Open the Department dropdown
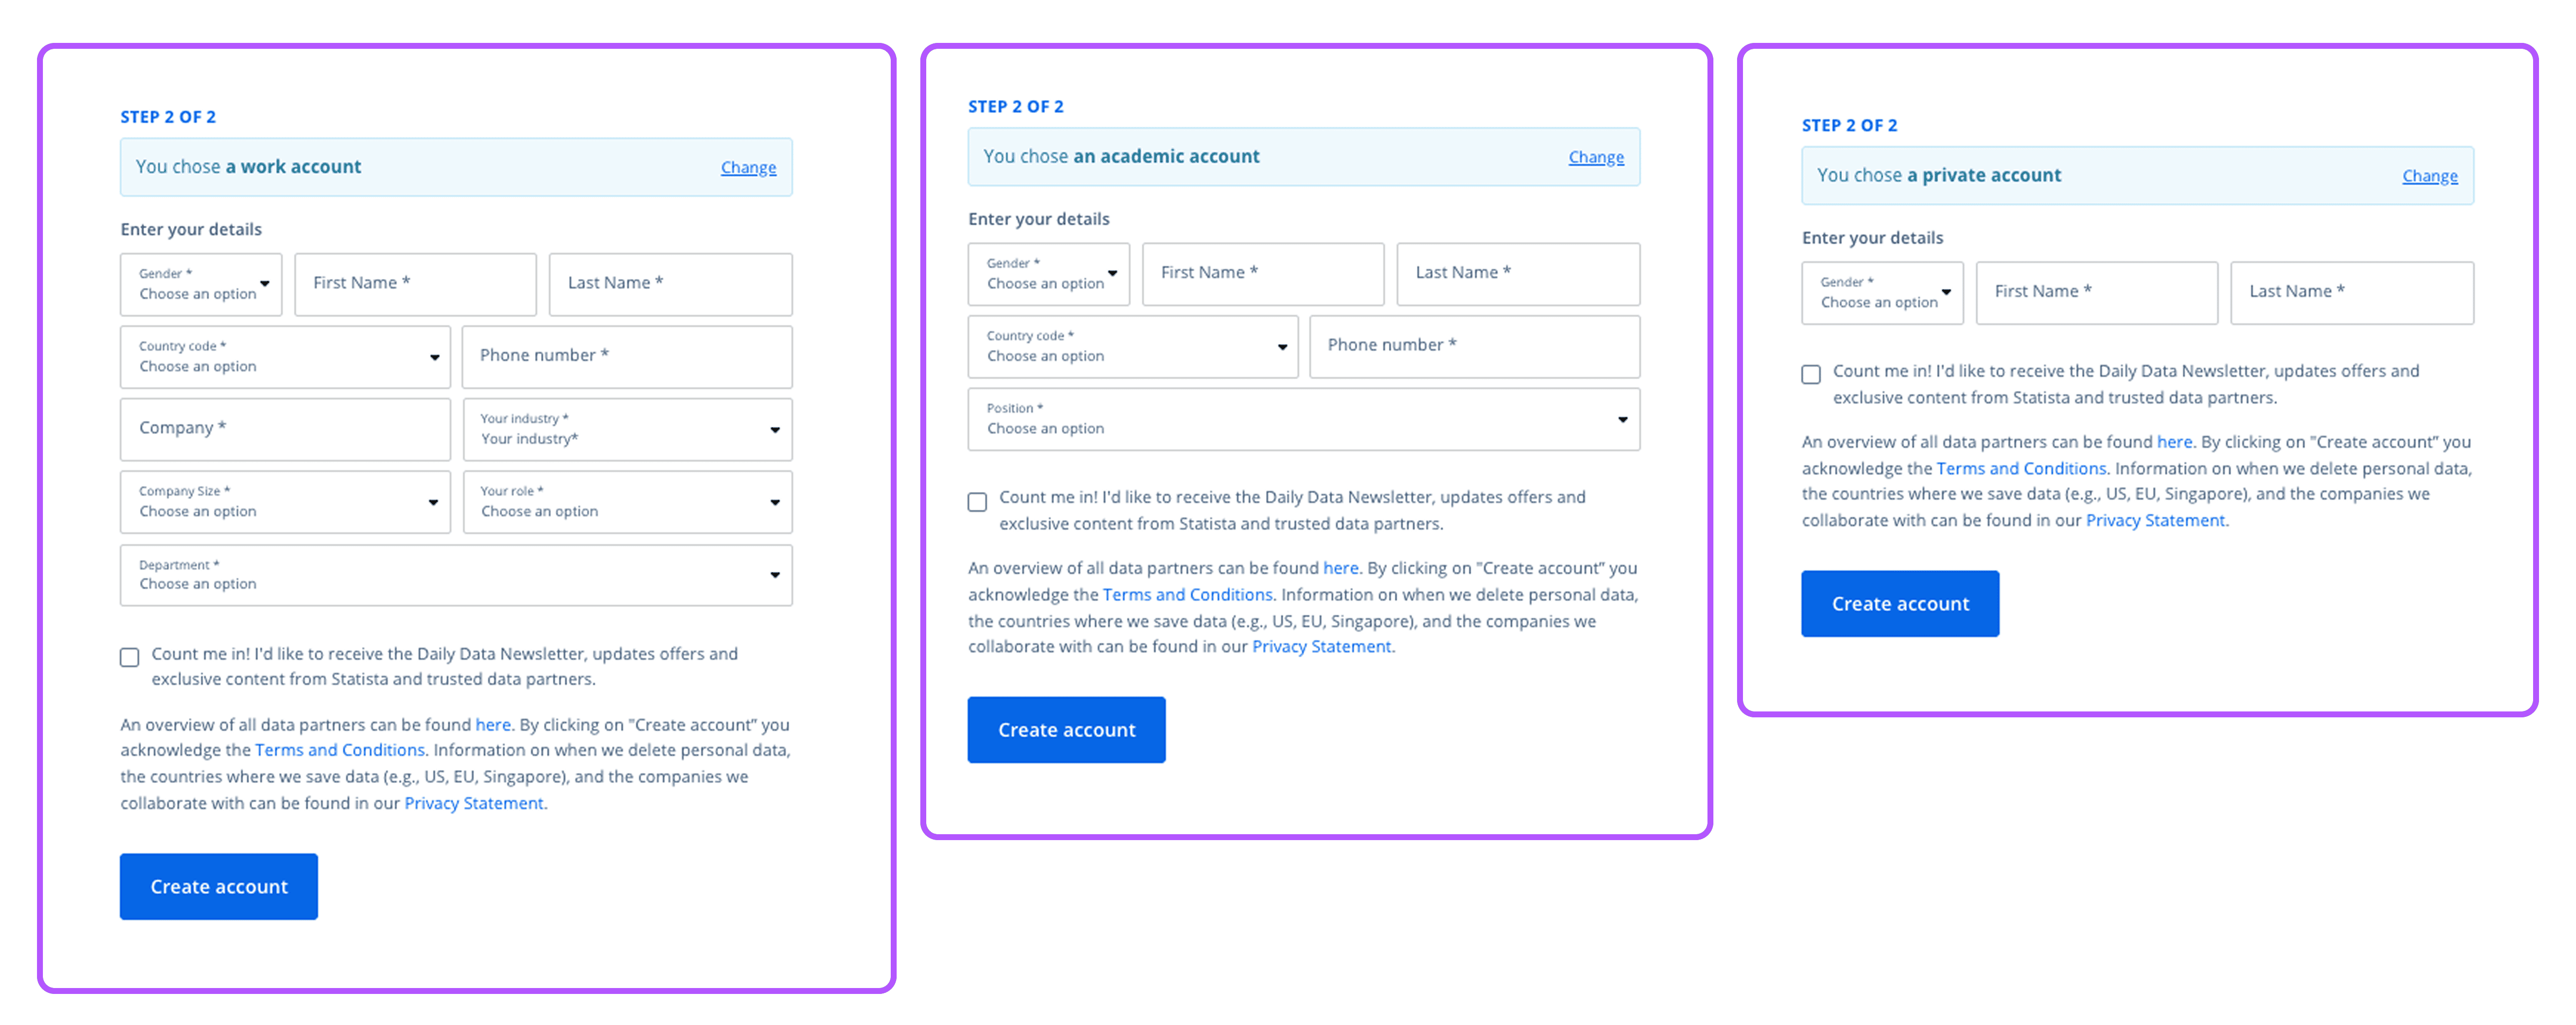This screenshot has width=2576, height=1025. pyautogui.click(x=456, y=575)
